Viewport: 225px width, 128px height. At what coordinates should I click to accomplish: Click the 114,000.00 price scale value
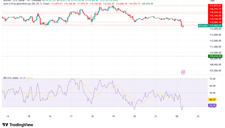pos(215,29)
